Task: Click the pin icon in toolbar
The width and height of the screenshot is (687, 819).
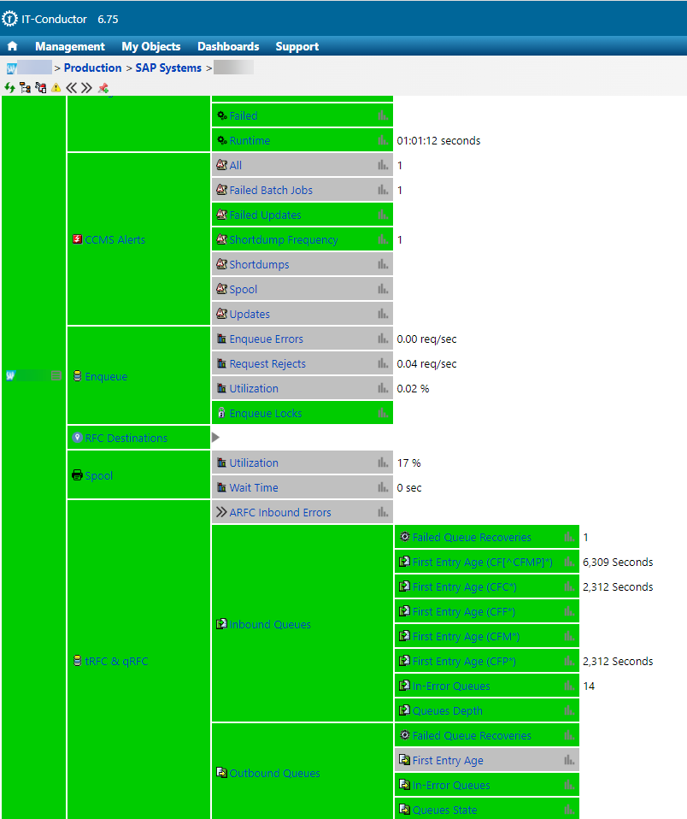Action: click(103, 88)
